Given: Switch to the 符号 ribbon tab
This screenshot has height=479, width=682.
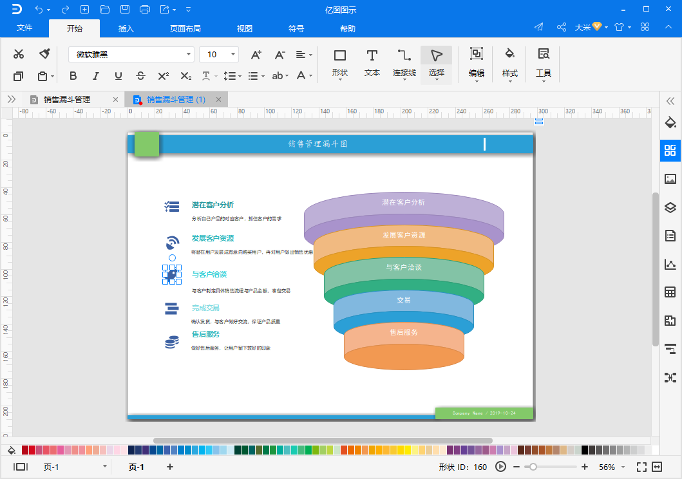Looking at the screenshot, I should pos(296,29).
